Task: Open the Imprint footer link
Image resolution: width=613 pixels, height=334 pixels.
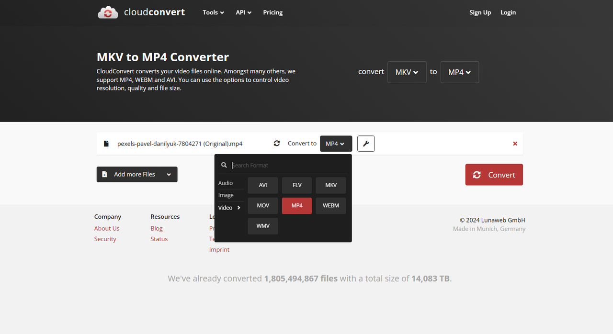Action: click(219, 249)
